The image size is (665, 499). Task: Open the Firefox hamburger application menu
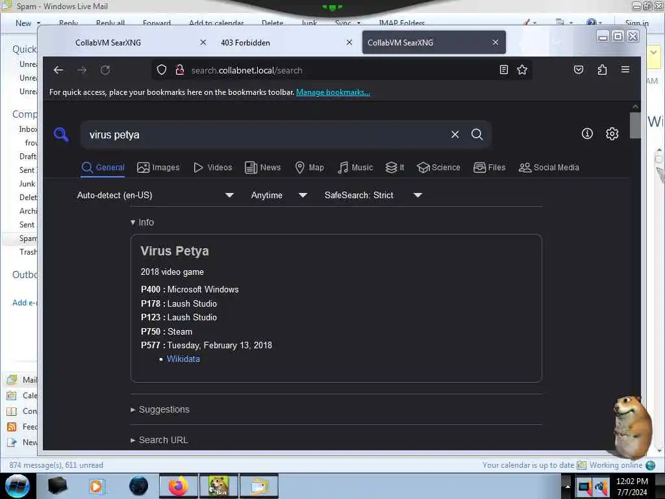(625, 70)
